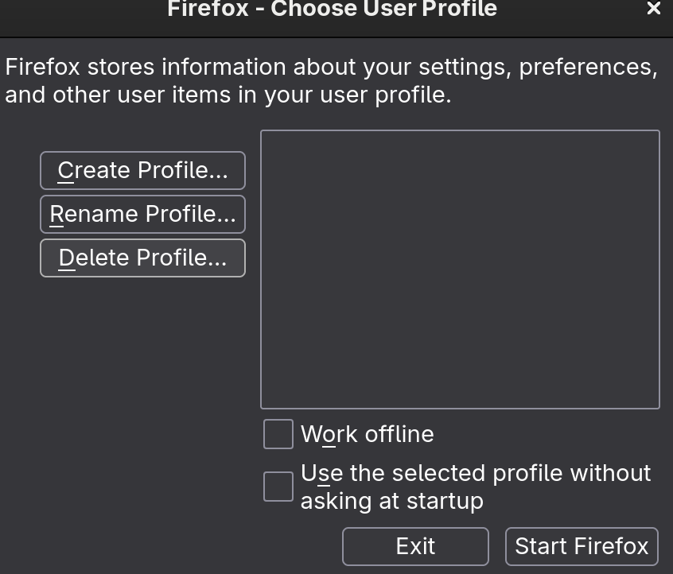Toggle offline mode before starting Firefox
673x574 pixels.
[278, 435]
